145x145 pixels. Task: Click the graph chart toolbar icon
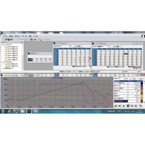click(41, 40)
